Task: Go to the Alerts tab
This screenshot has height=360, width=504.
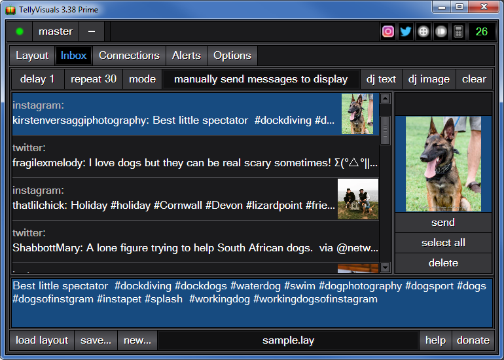Action: point(187,56)
